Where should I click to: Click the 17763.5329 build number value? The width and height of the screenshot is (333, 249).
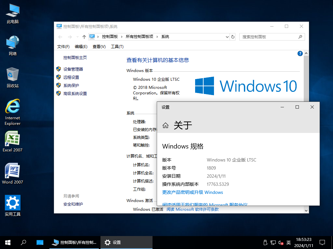[x=218, y=184]
